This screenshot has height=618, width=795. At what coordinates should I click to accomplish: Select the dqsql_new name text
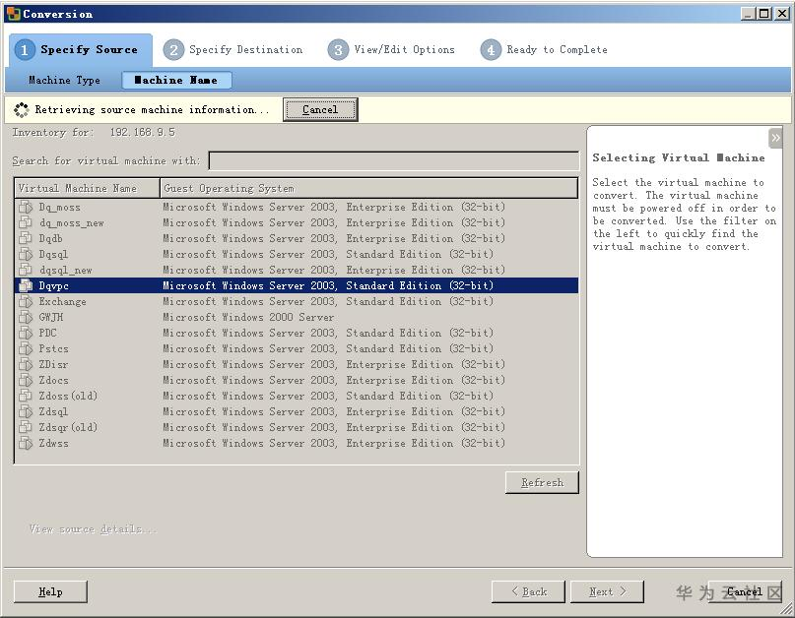(66, 270)
